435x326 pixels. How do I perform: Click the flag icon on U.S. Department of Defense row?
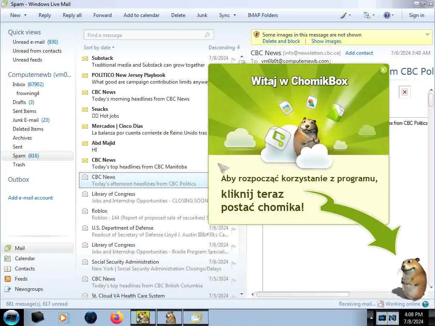click(x=234, y=229)
